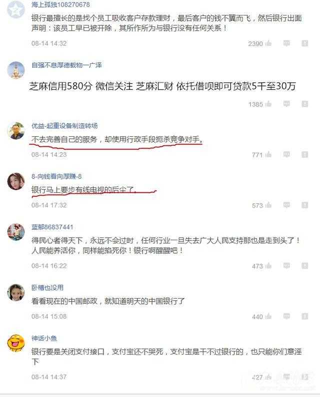The height and width of the screenshot is (397, 320).
Task: Open username 海上孤独108270678 profile
Action: [x=60, y=4]
